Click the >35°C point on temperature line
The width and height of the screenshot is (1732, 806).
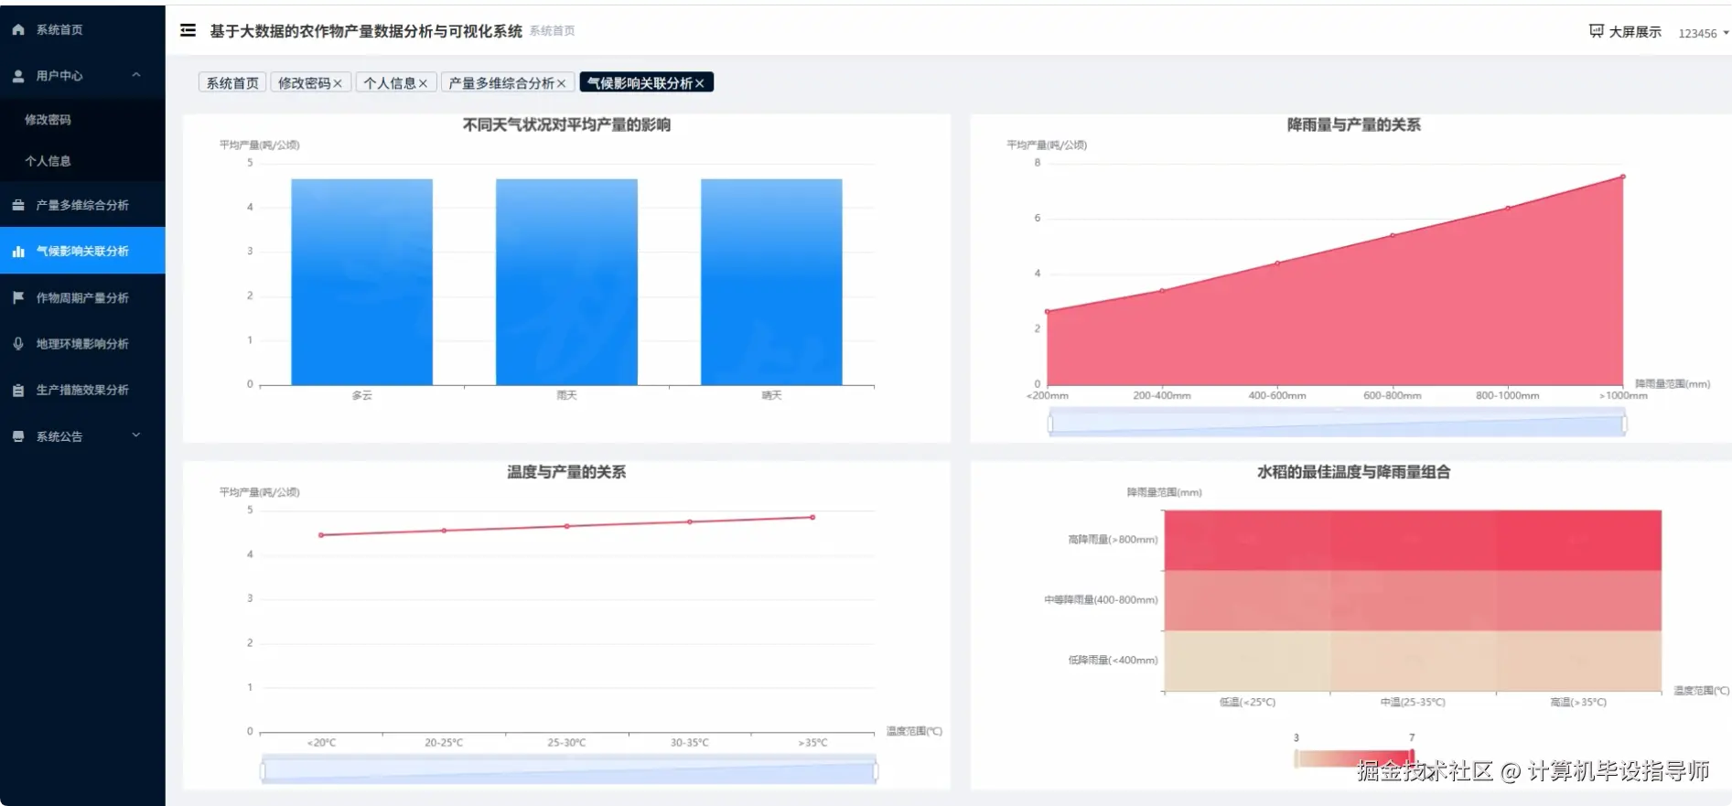pyautogui.click(x=812, y=518)
